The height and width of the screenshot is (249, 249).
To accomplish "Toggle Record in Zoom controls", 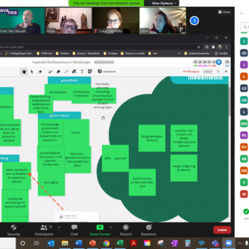I will [x=126, y=230].
